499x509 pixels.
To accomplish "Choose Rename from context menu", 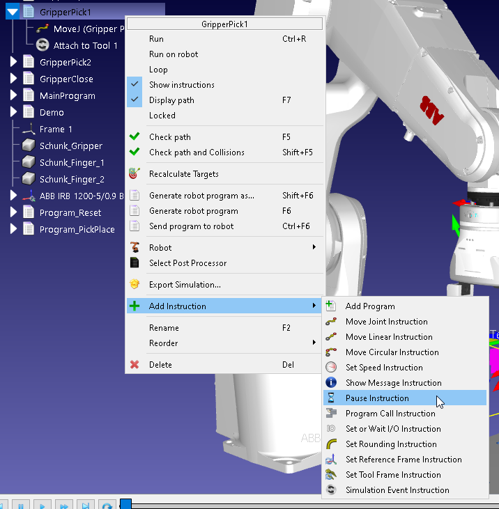I will (x=225, y=327).
